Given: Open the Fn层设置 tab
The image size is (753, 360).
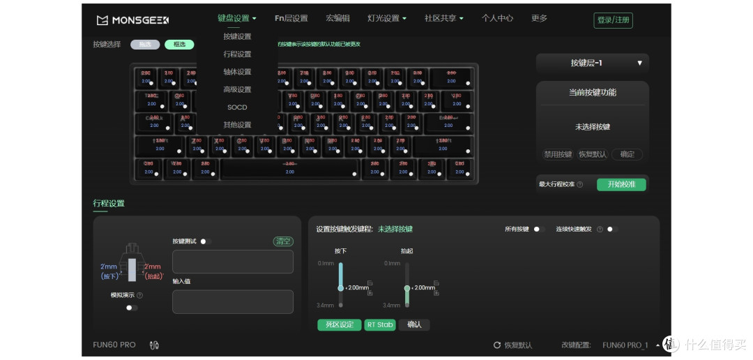Looking at the screenshot, I should point(291,18).
